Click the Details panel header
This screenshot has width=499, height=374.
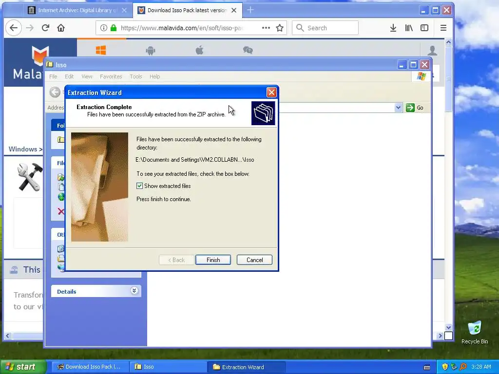(x=96, y=291)
